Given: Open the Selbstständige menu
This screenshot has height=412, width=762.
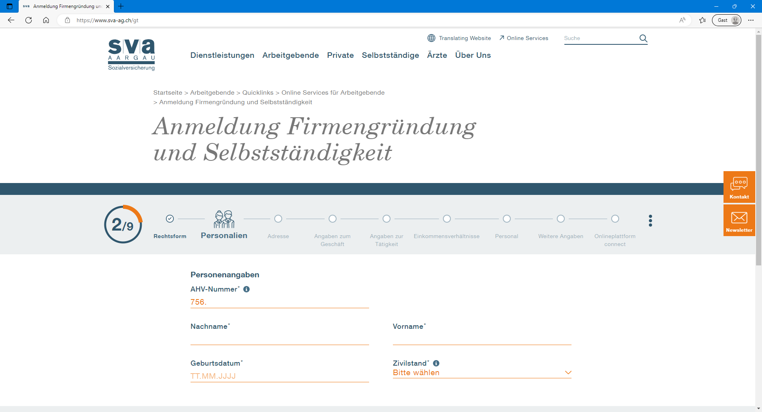Looking at the screenshot, I should [x=390, y=55].
